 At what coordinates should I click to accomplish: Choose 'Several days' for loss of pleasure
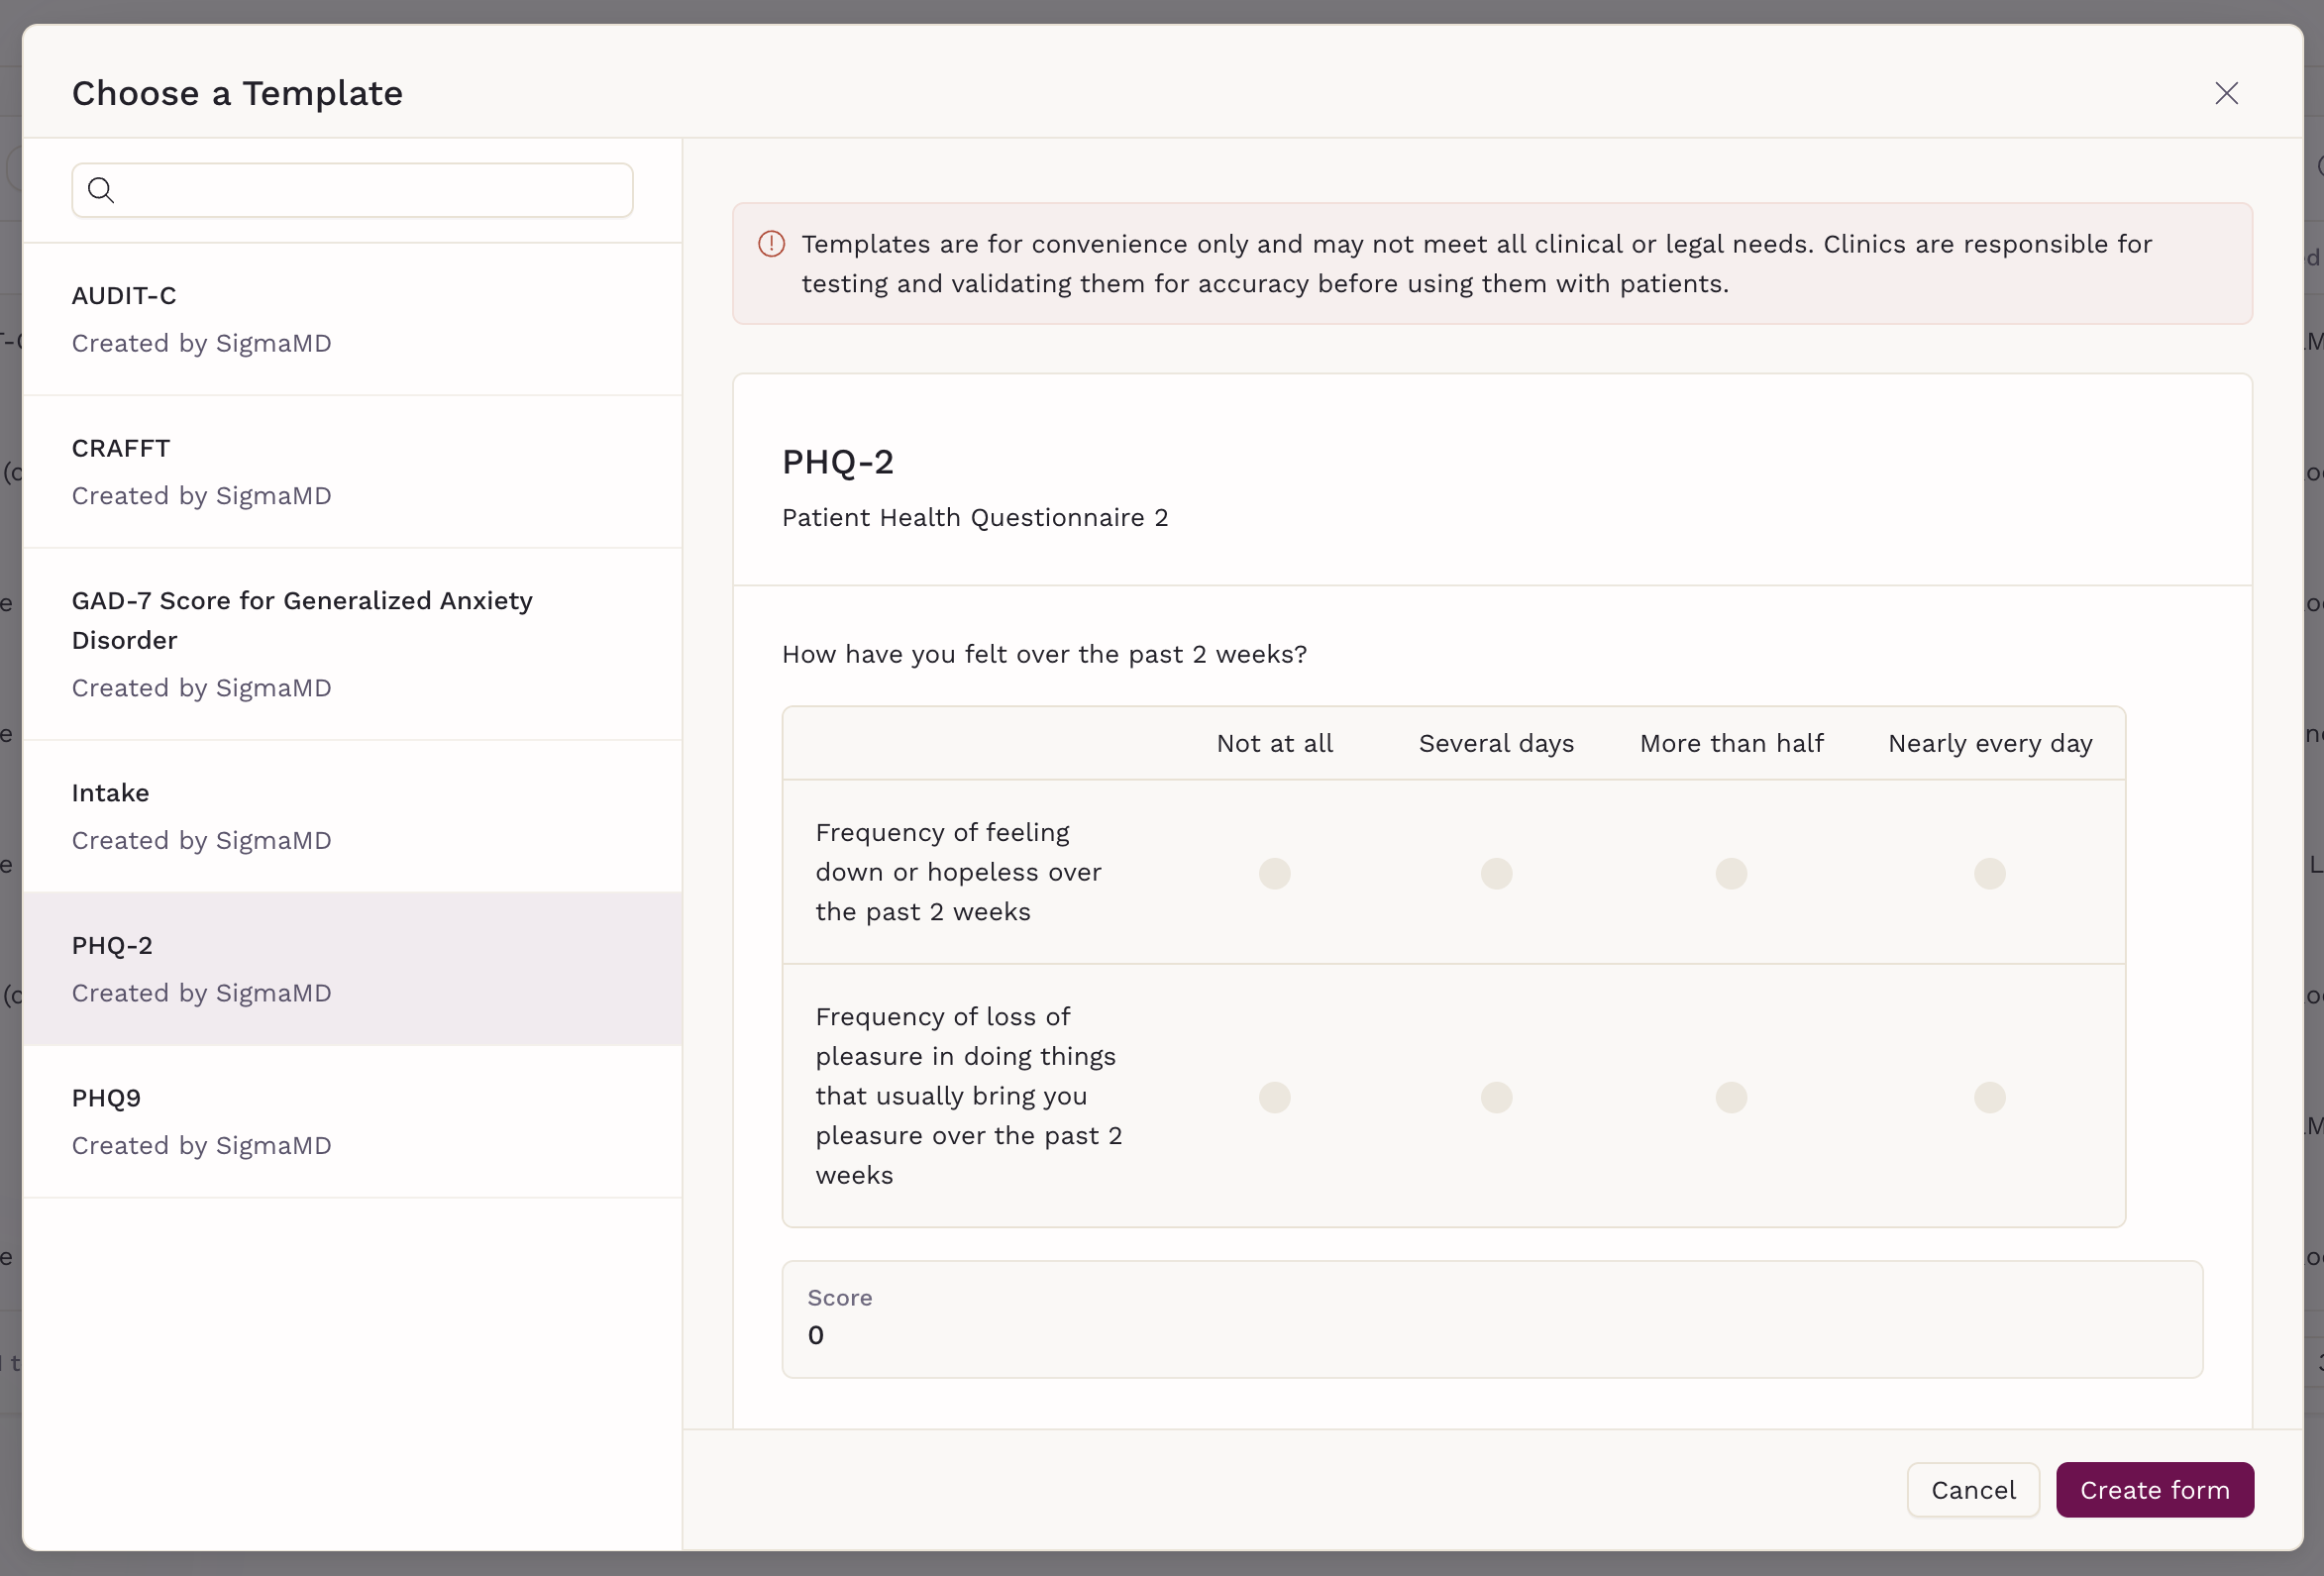(1496, 1097)
